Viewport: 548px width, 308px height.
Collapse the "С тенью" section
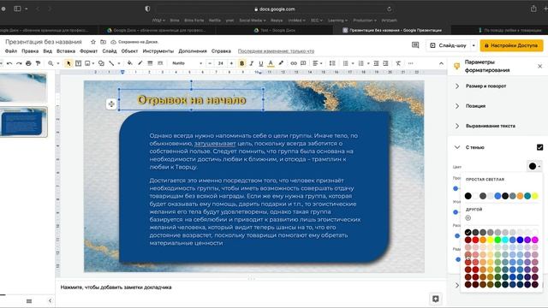click(x=457, y=147)
